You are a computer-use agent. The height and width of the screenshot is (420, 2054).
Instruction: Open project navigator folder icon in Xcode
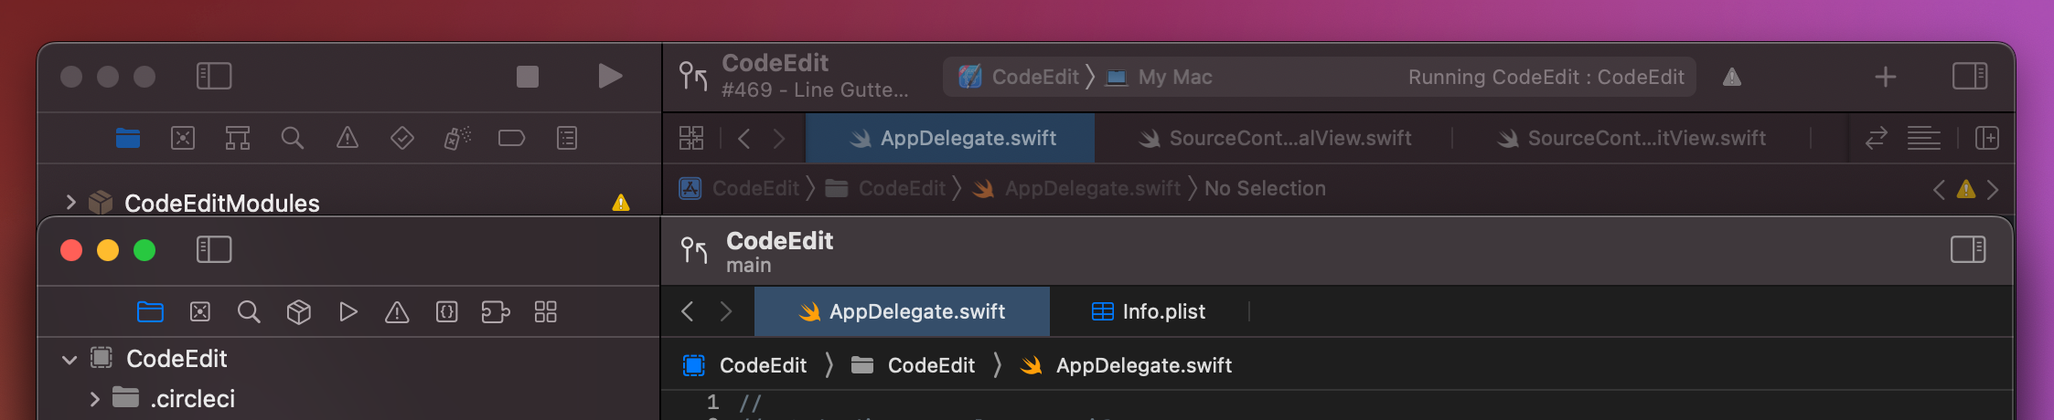tap(128, 138)
